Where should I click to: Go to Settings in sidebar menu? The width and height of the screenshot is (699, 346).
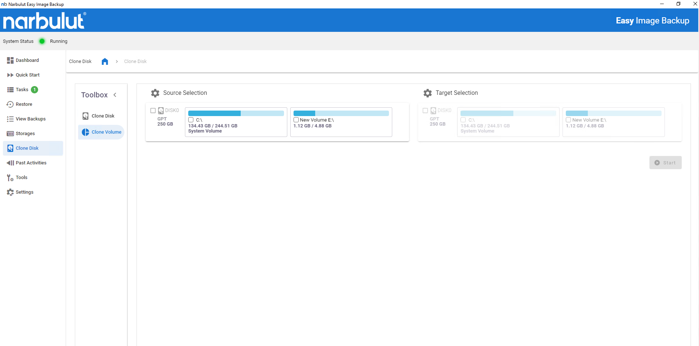[24, 192]
